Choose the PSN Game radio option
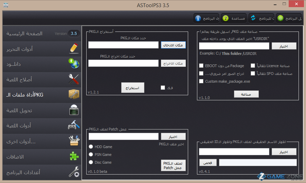The height and width of the screenshot is (183, 306). click(x=91, y=155)
